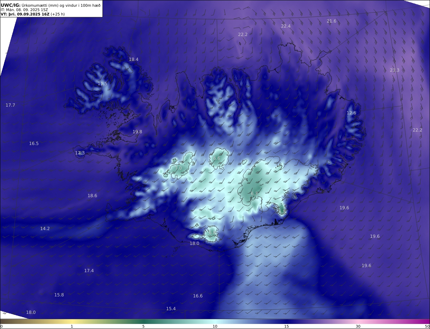Click the 17.7 value label on the map
430x329 pixels.
tap(10, 105)
